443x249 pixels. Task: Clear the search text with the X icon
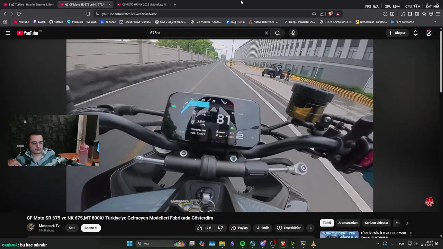click(266, 33)
